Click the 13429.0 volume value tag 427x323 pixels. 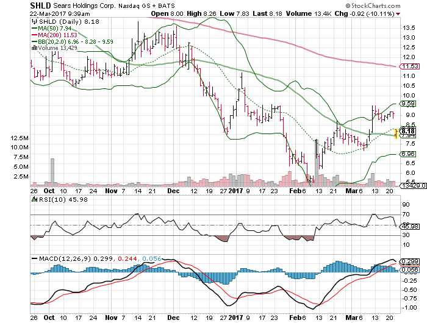(412, 186)
